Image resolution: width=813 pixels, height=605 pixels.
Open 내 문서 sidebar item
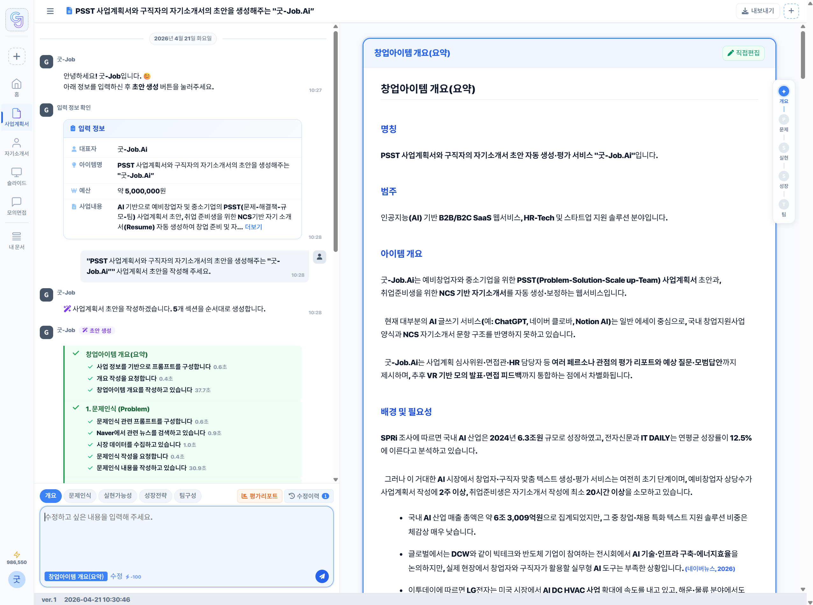click(x=17, y=240)
